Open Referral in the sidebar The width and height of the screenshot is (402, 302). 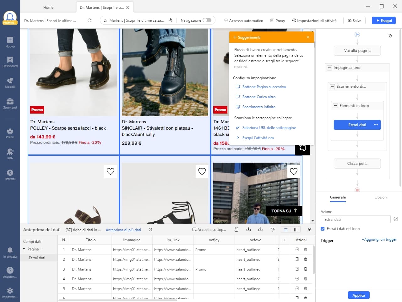tap(10, 175)
